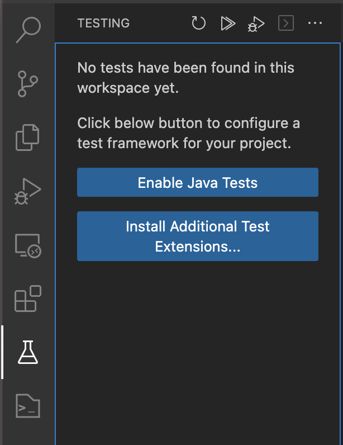Click the empty area below the buttons

pos(197,347)
